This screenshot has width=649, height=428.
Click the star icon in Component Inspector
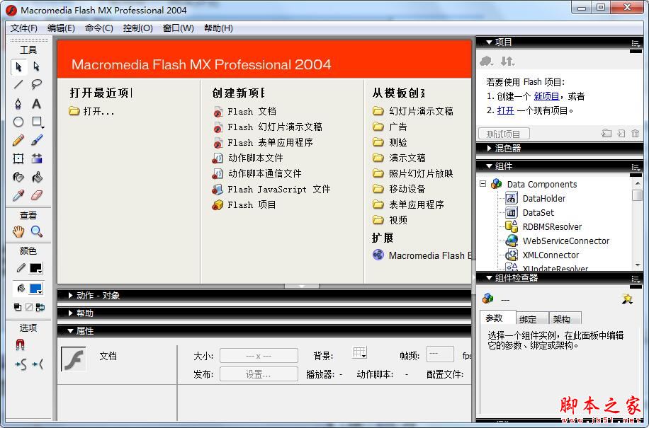(x=627, y=299)
